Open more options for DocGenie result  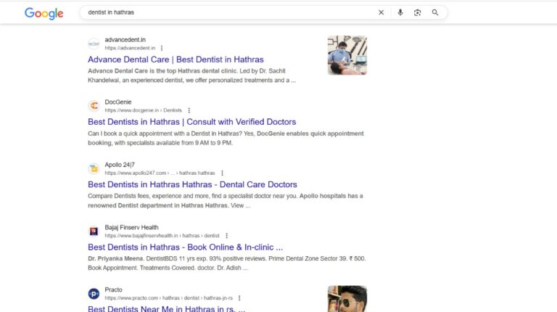(189, 110)
